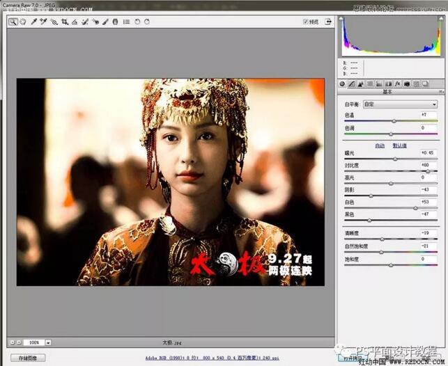Toggle shadow clipping warning on histogram
Screen dimensions: 448x366
(x=341, y=19)
